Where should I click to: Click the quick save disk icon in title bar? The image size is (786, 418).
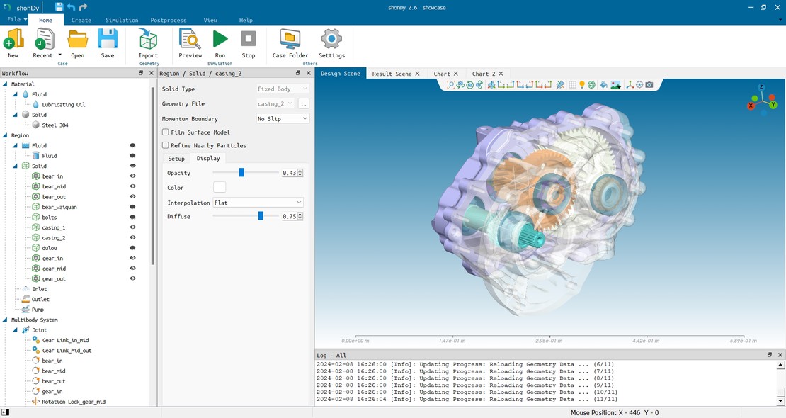point(59,7)
